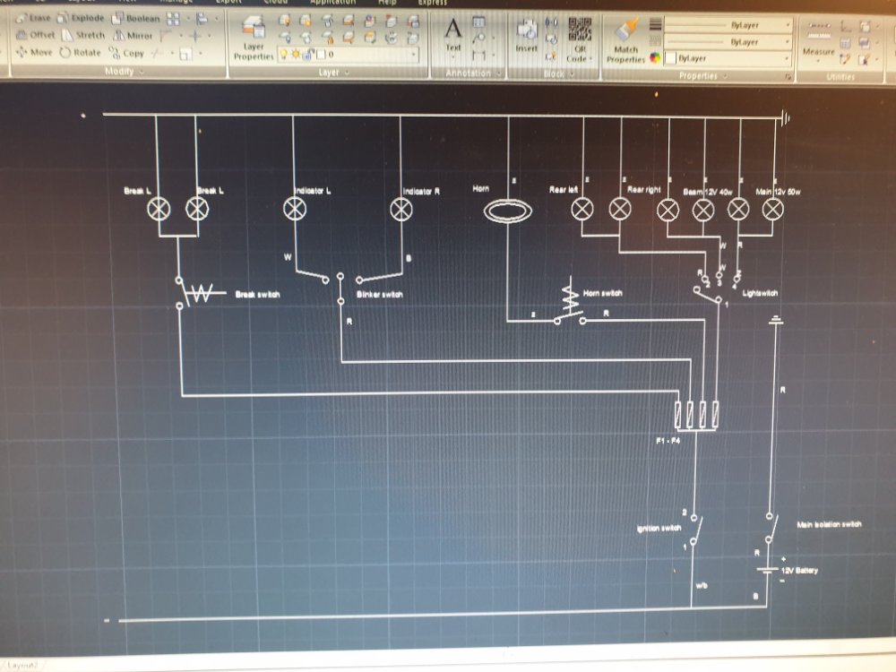Click the first layer tool icon beside Layer Properties
Viewport: 896px width, 672px height.
pos(284,22)
